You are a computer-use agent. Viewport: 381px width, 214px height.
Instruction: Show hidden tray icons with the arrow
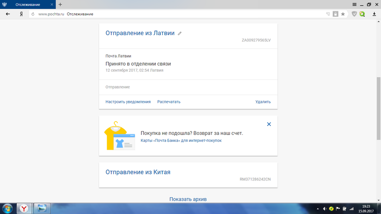click(x=318, y=209)
